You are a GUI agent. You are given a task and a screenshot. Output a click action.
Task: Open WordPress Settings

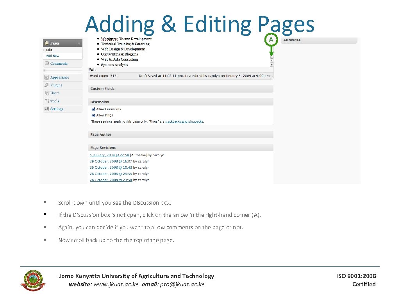(x=56, y=109)
